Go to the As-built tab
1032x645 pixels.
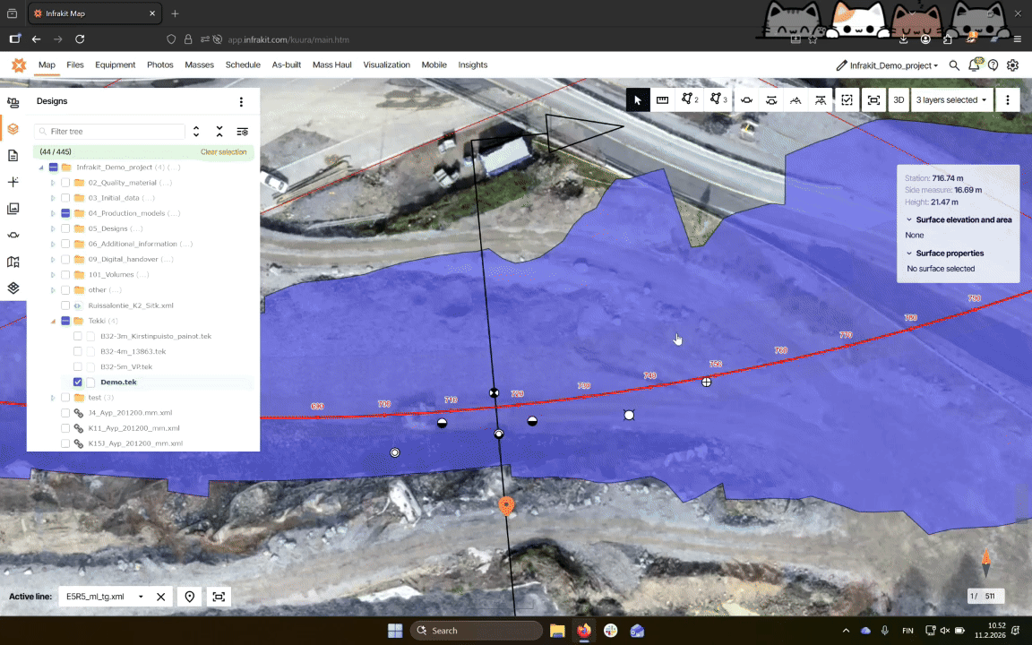pos(286,65)
